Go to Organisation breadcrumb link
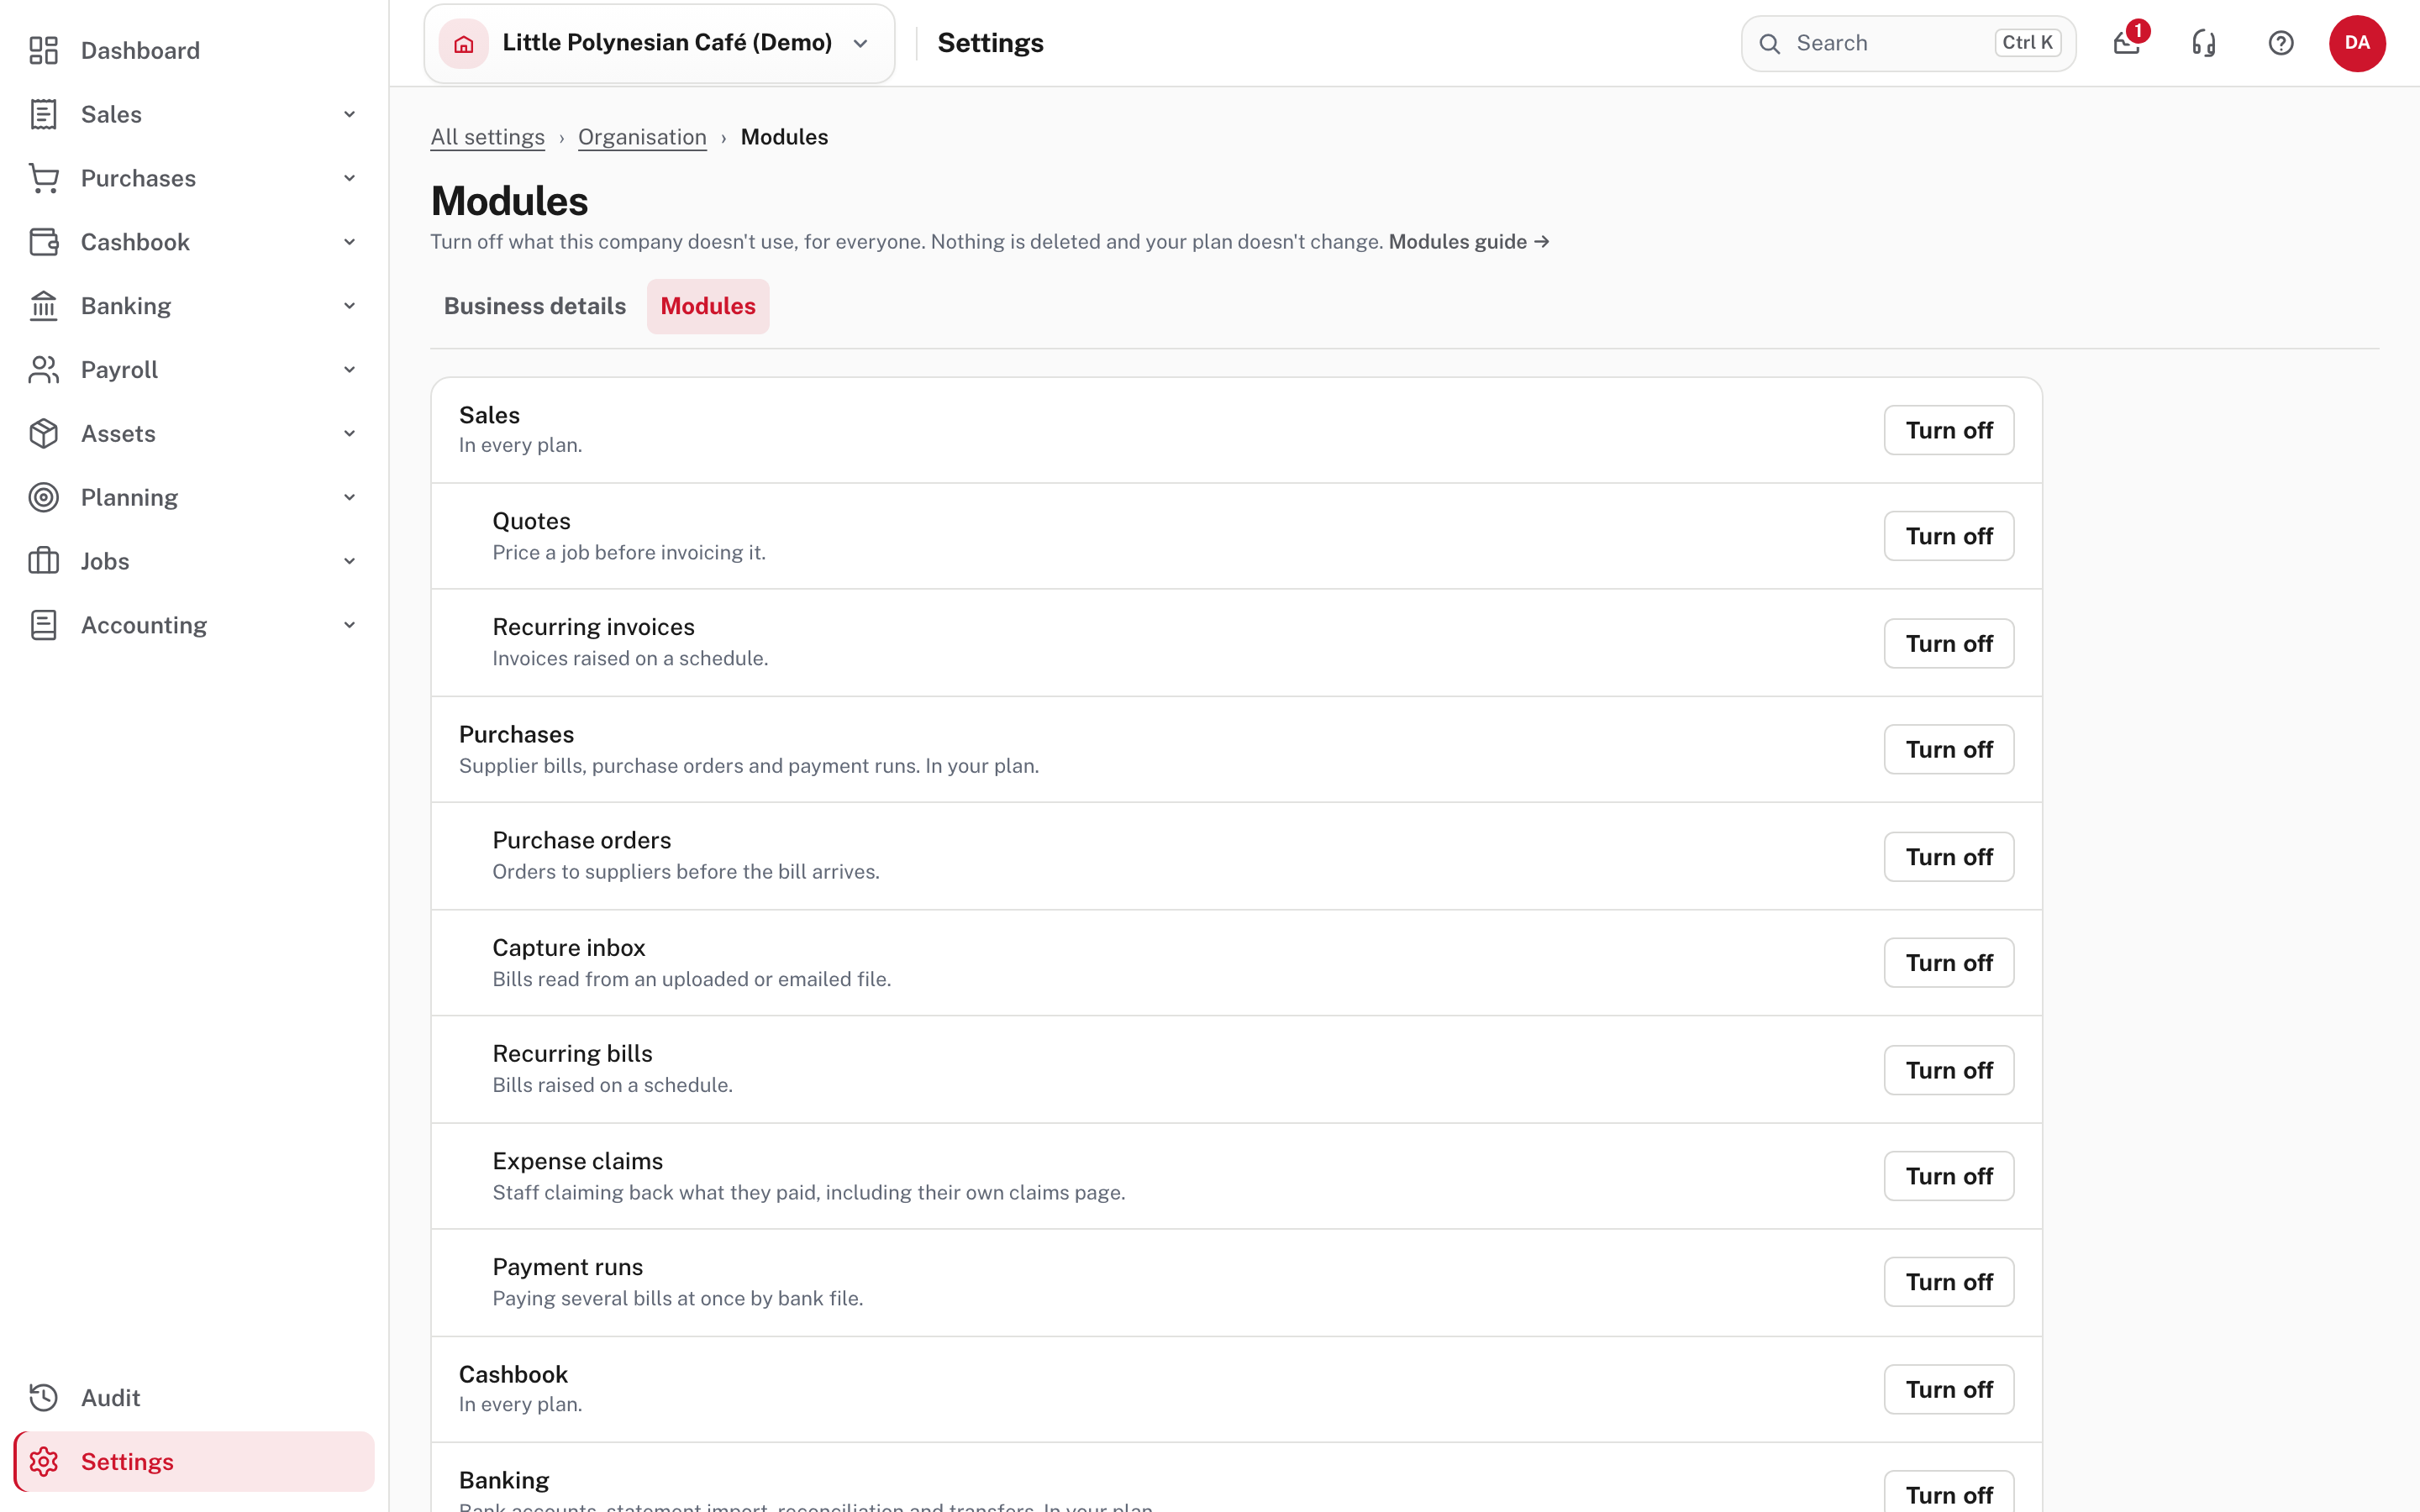Viewport: 2420px width, 1512px height. tap(642, 137)
